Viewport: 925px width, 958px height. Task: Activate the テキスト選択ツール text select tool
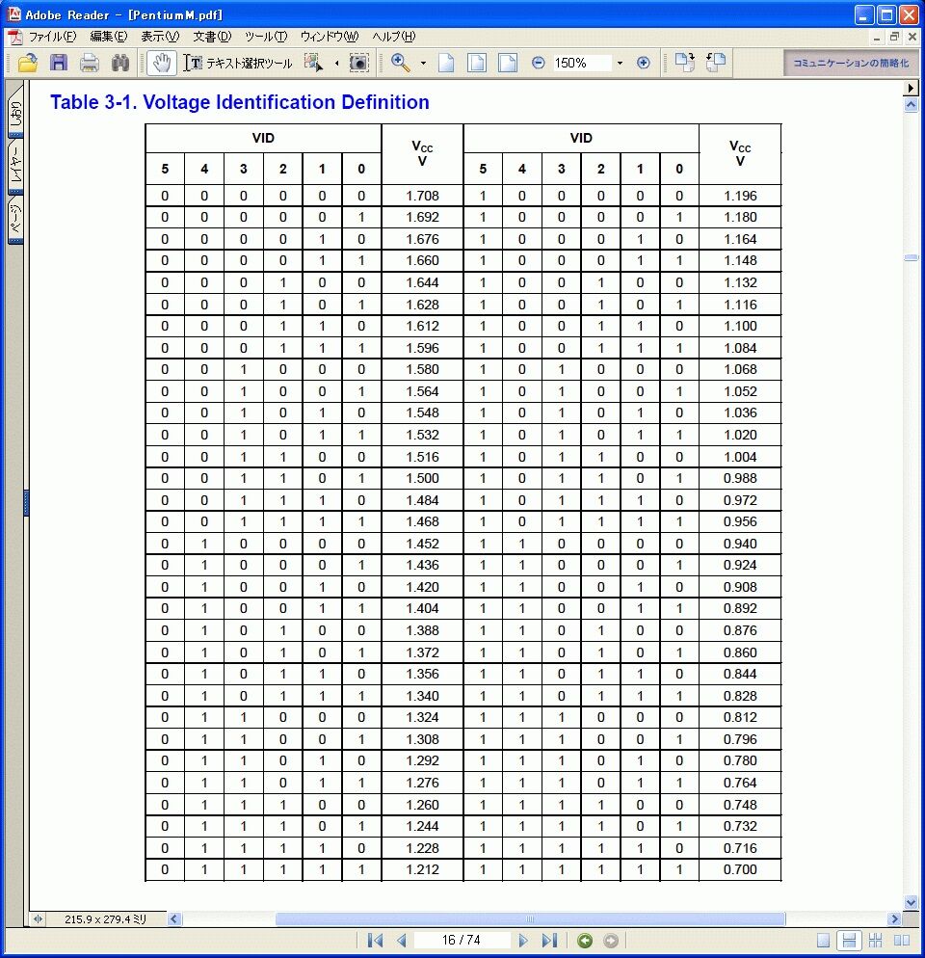(238, 63)
